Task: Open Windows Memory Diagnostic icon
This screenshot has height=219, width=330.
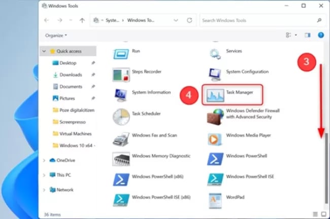Action: [x=121, y=159]
